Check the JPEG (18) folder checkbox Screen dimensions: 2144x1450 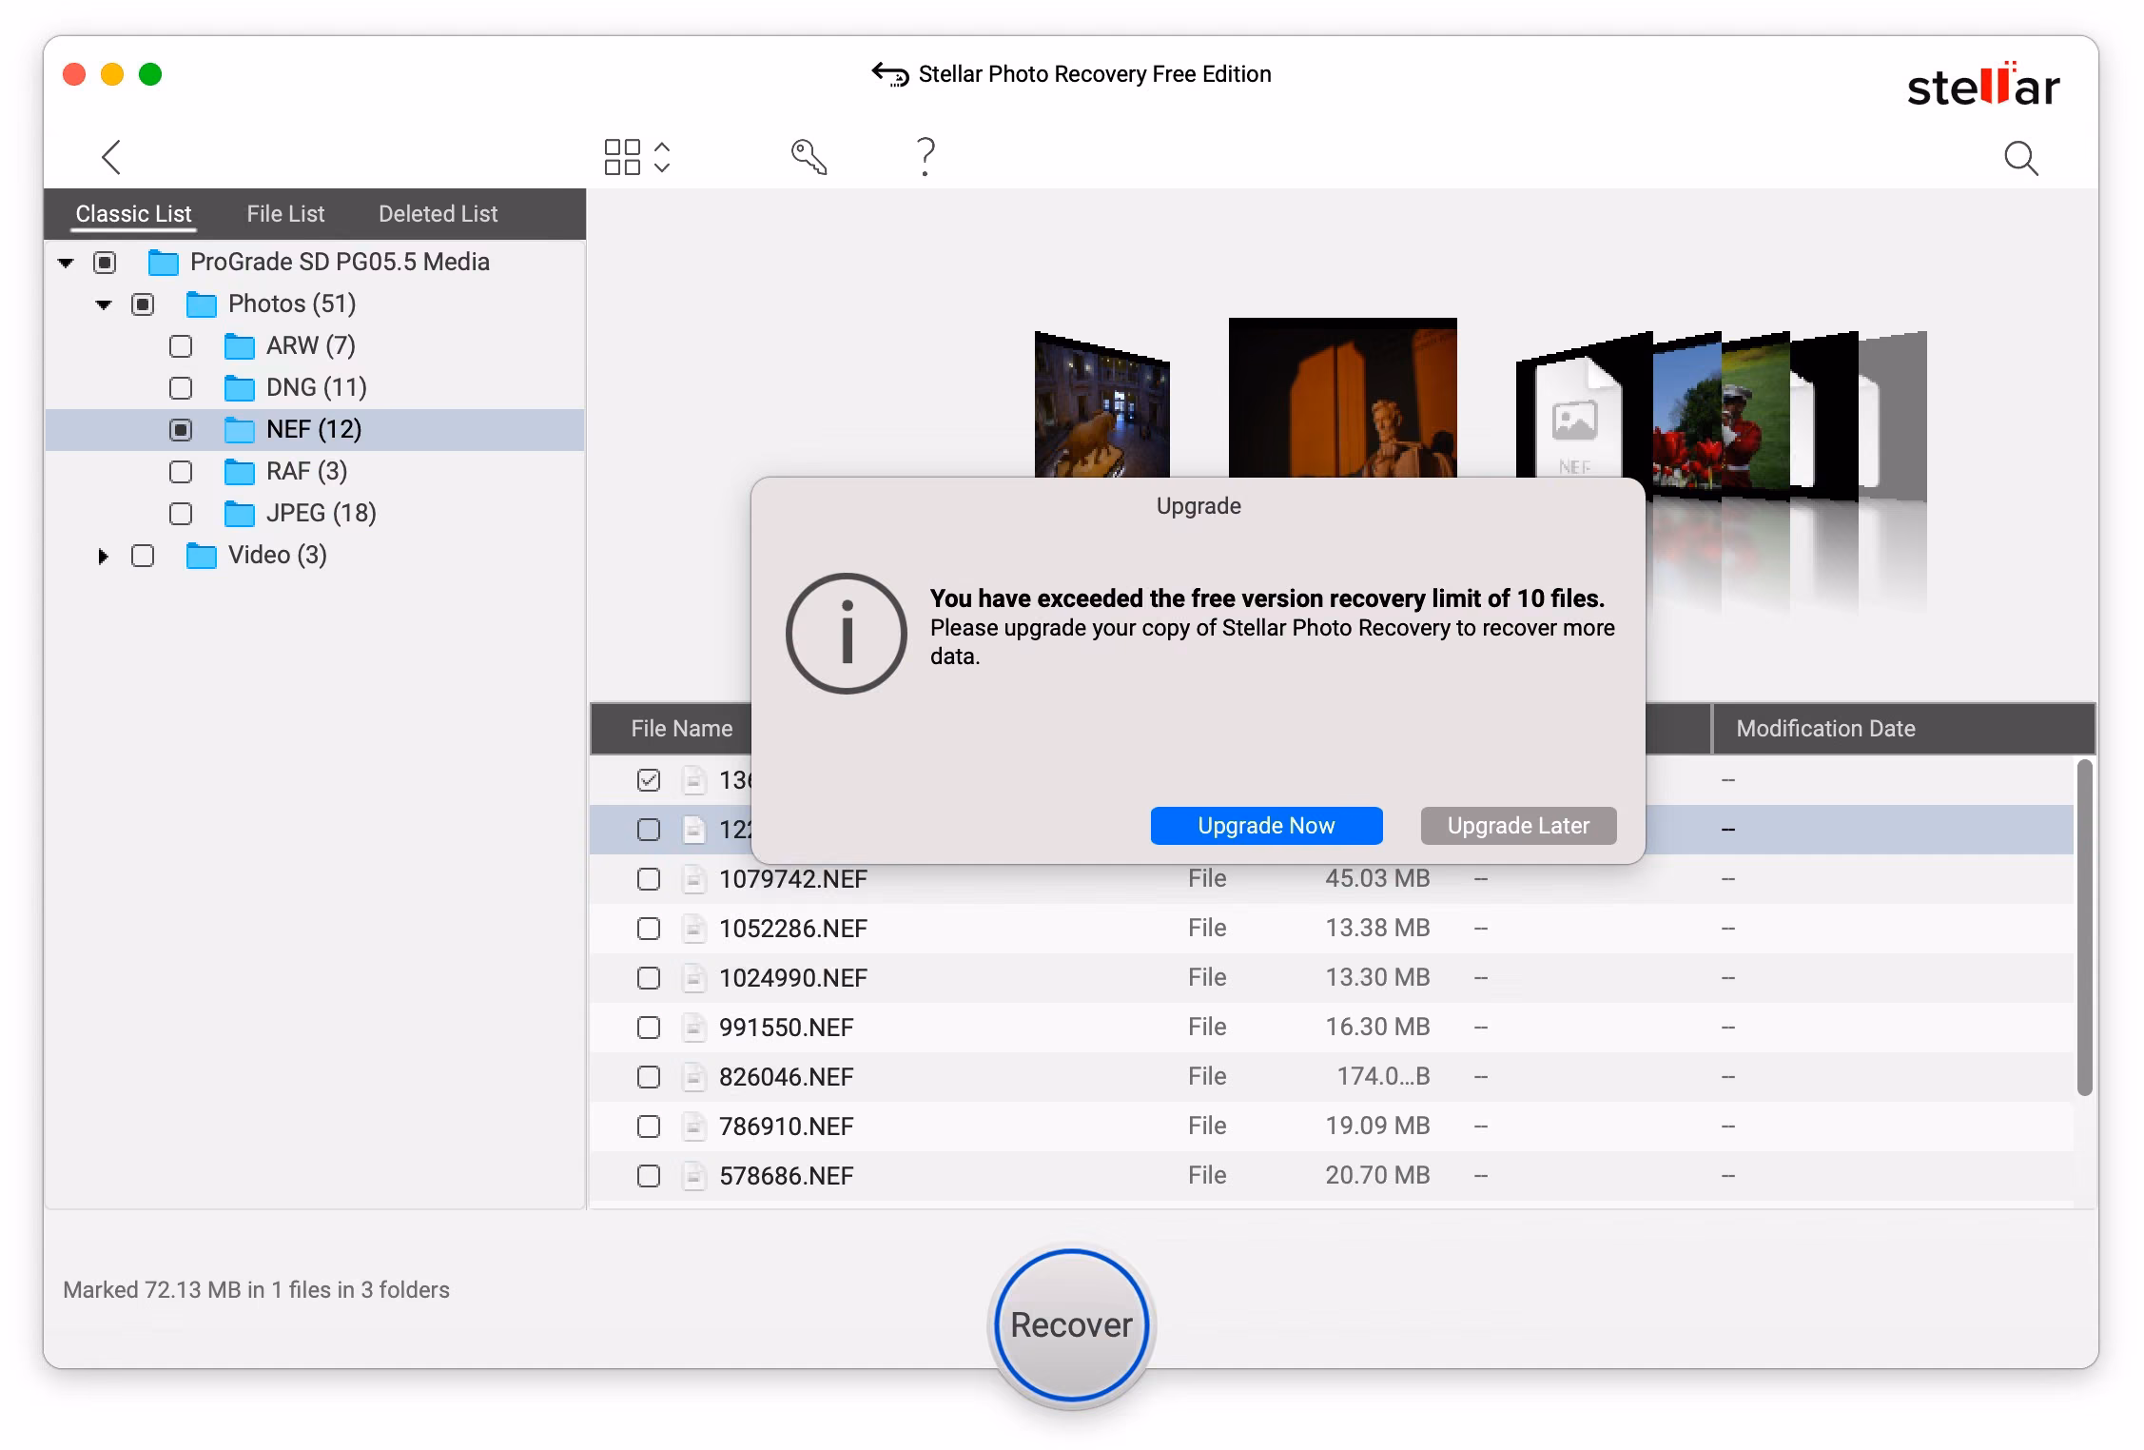pyautogui.click(x=181, y=514)
